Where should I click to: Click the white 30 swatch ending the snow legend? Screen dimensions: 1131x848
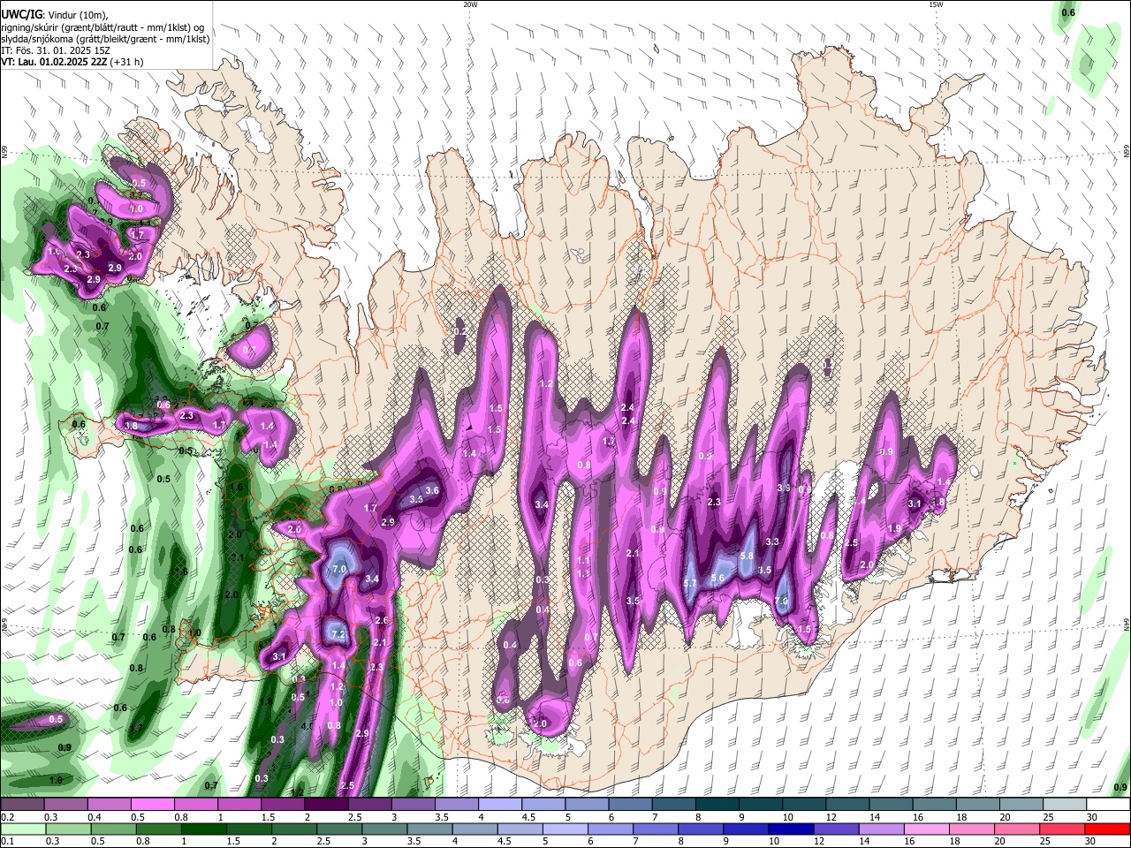1107,805
